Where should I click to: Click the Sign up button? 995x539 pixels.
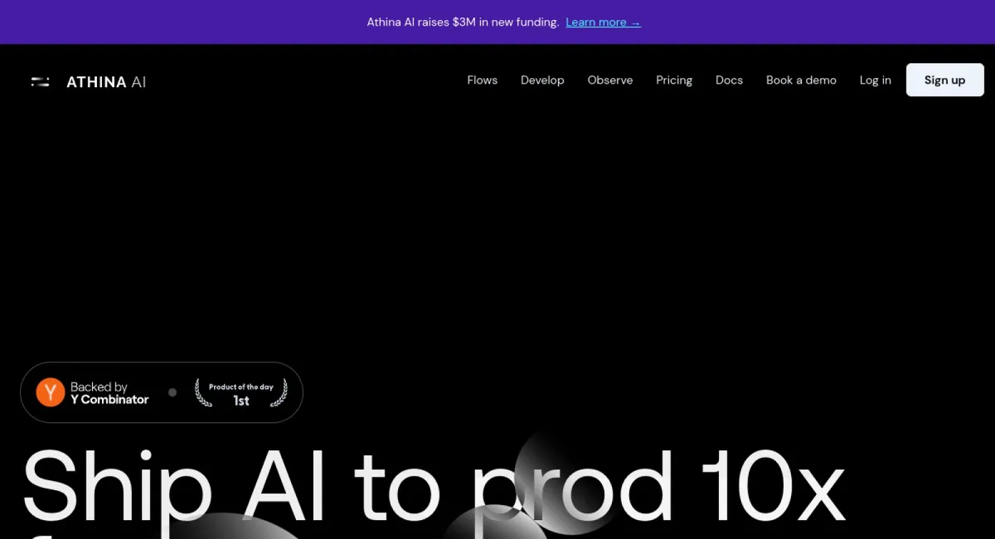[945, 80]
